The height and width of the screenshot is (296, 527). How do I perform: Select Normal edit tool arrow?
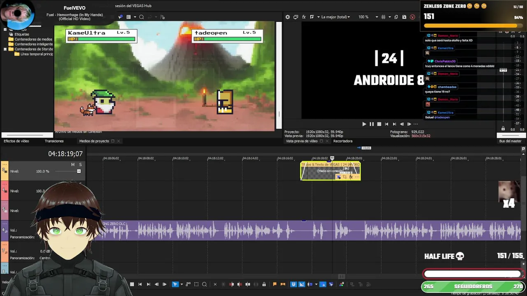175,284
